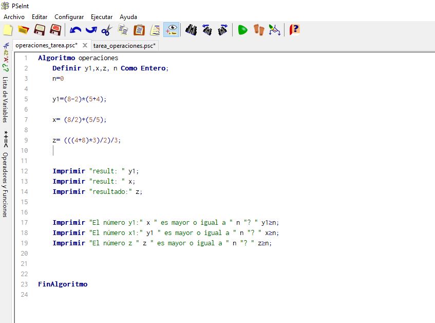
Task: Find the previous match with the binoculars icon
Action: [x=207, y=30]
